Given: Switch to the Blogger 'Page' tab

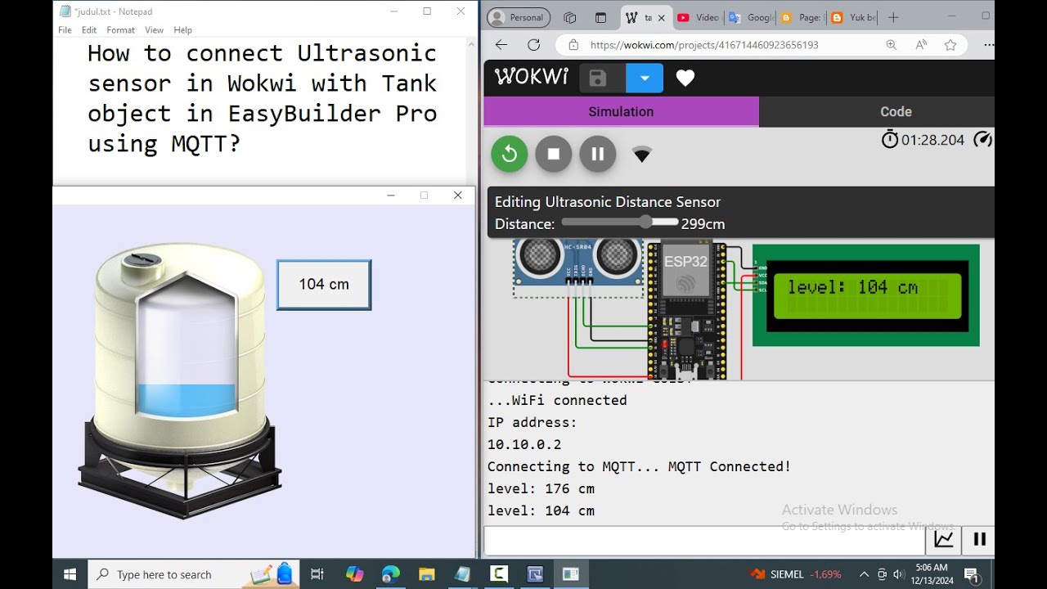Looking at the screenshot, I should tap(801, 17).
